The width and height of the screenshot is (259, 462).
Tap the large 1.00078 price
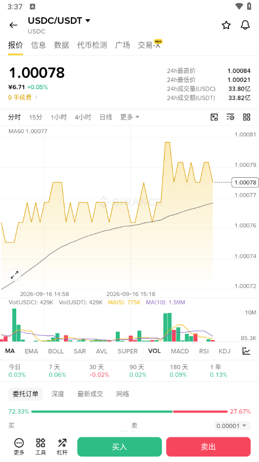coord(37,73)
